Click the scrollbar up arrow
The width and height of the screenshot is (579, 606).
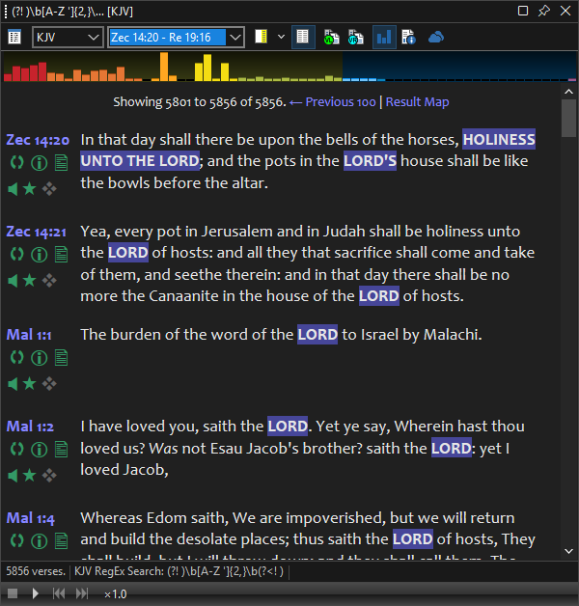point(568,92)
